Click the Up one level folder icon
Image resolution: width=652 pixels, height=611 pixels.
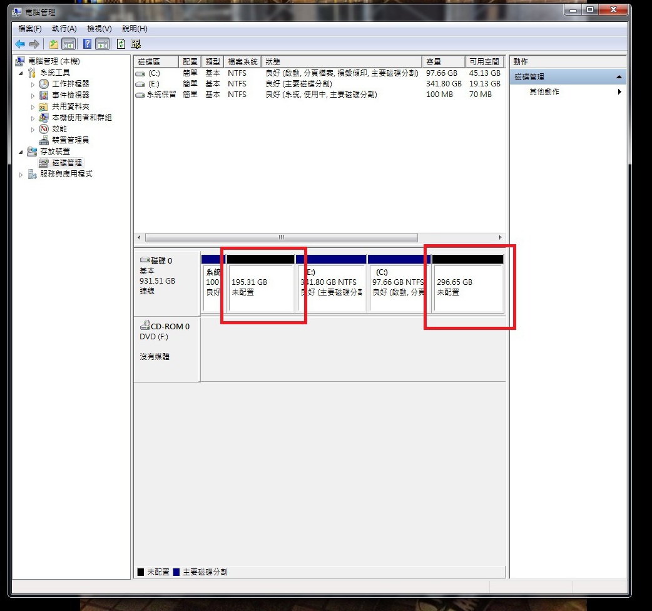(54, 44)
